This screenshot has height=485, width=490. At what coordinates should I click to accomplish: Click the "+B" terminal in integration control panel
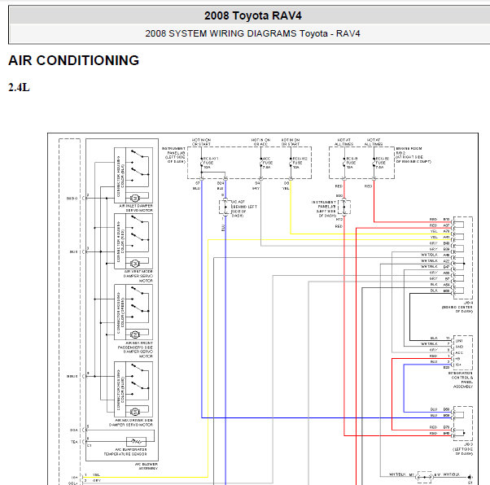point(457,359)
